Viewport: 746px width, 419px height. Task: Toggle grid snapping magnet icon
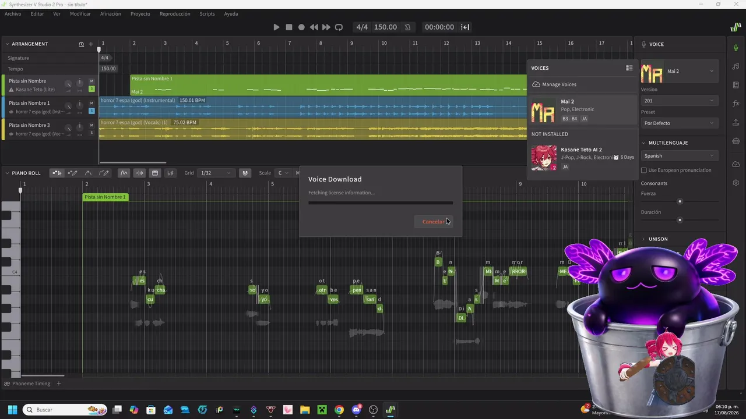pos(245,173)
